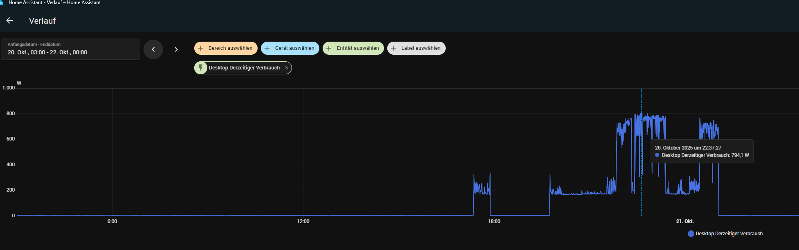Open the Desktop Derzeitiger Verbrauch chip label
799x250 pixels.
coord(244,68)
